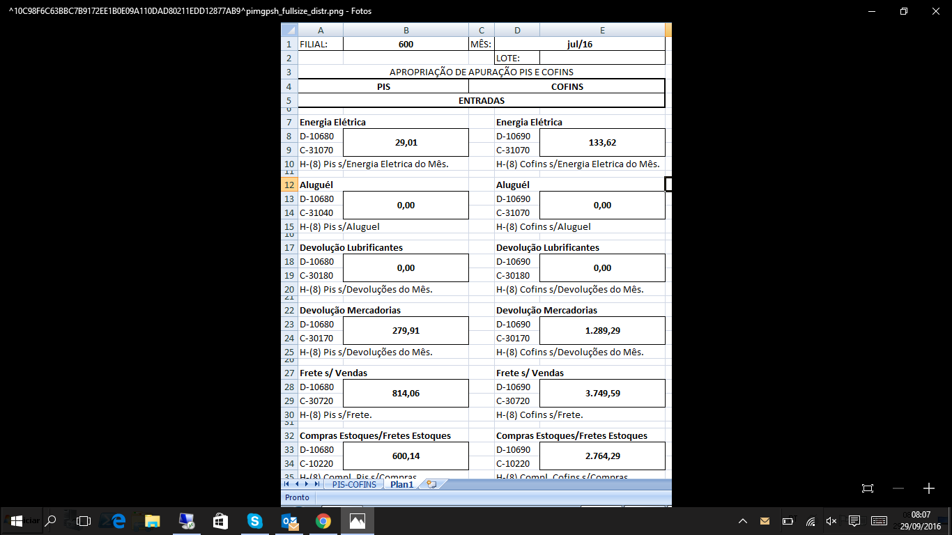Select column header B

(406, 30)
